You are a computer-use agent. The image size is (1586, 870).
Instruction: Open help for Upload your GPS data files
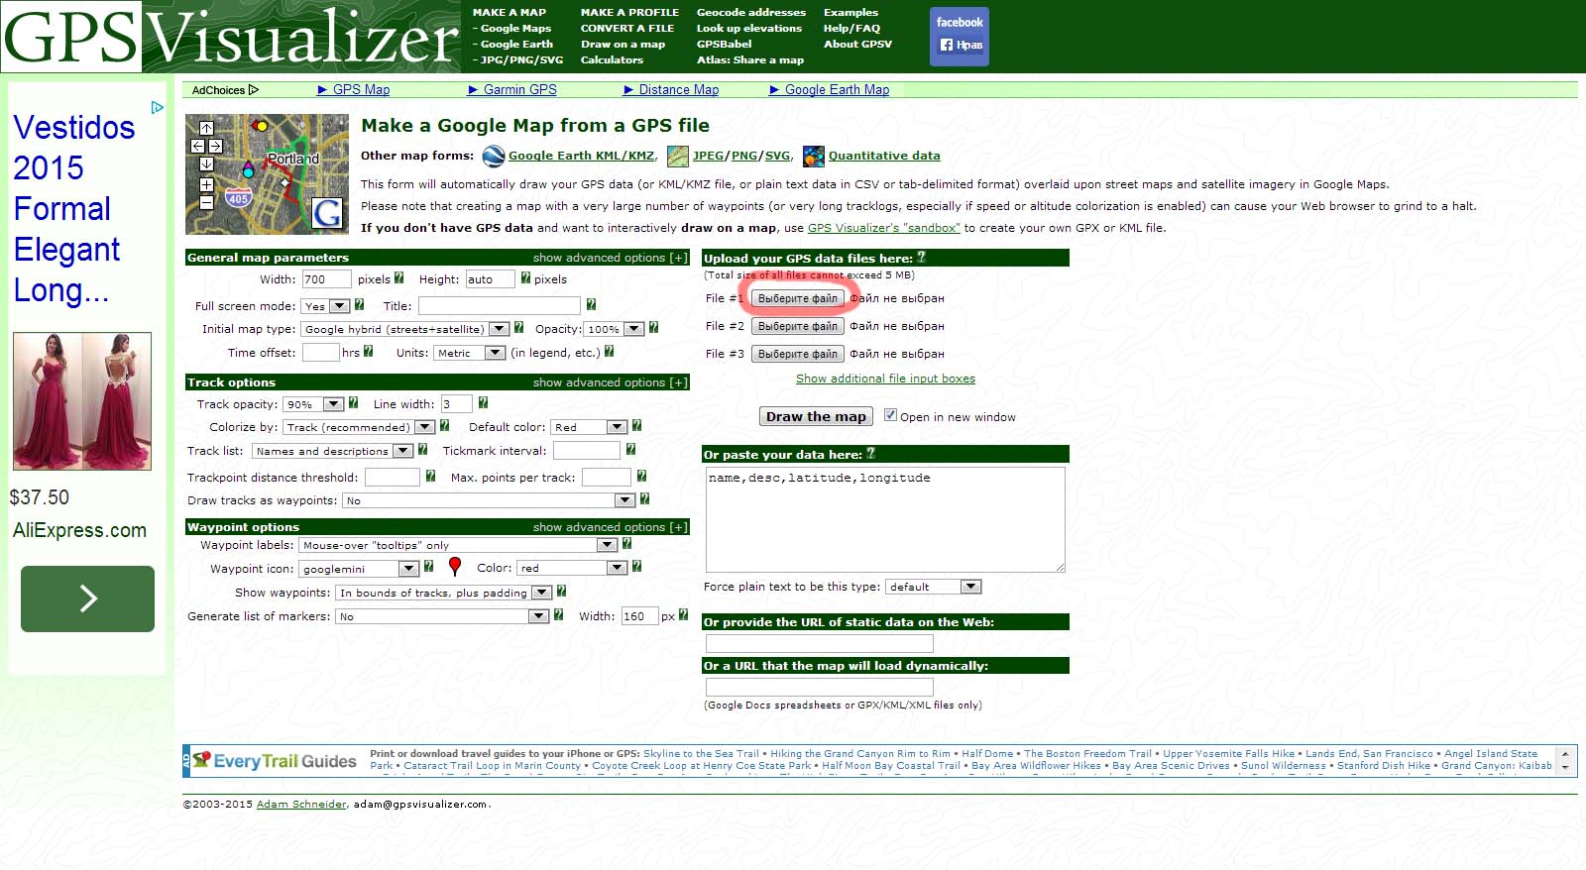click(921, 258)
